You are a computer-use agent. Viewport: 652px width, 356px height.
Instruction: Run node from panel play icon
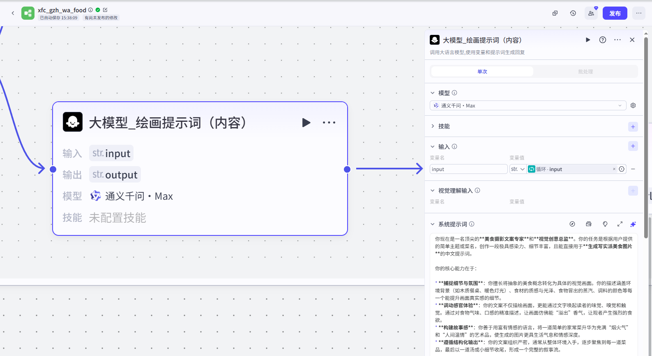pos(588,40)
